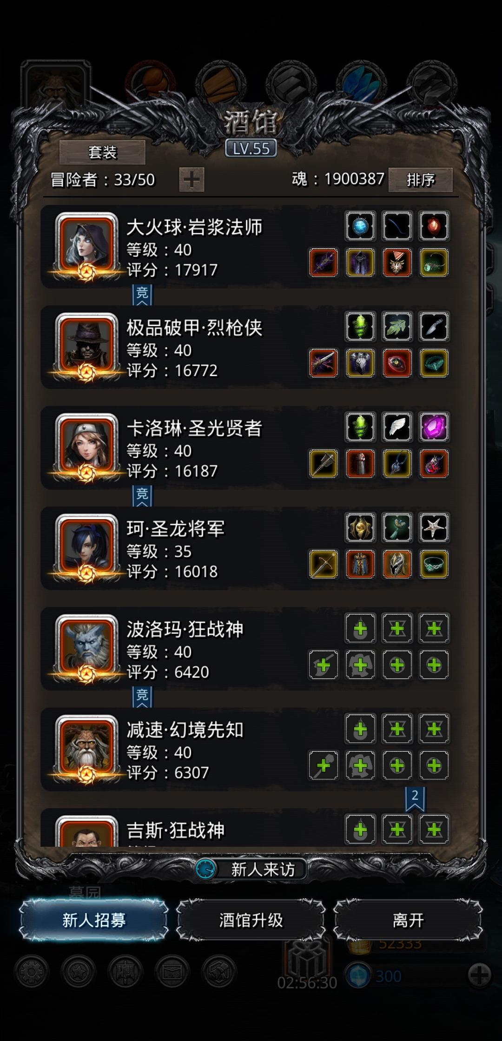Toggle the 竞 marker under 大火球·岩浆法师
The width and height of the screenshot is (502, 1041).
[142, 295]
